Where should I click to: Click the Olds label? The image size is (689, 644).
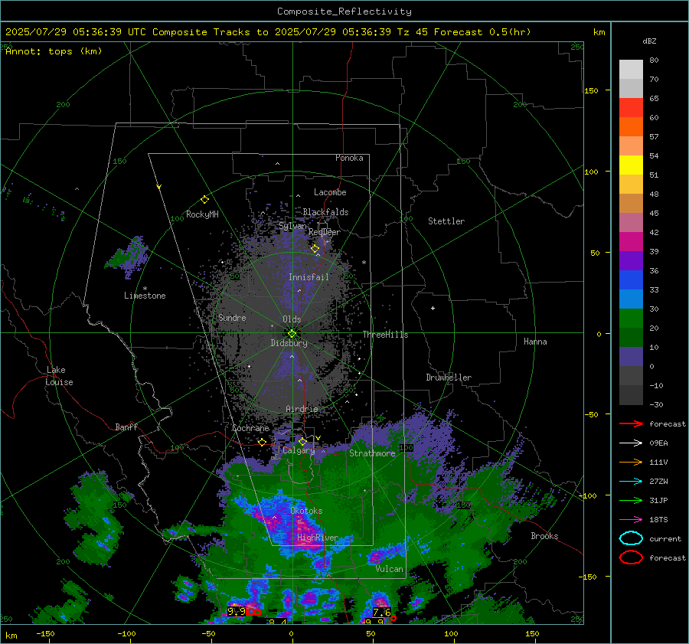click(x=292, y=319)
